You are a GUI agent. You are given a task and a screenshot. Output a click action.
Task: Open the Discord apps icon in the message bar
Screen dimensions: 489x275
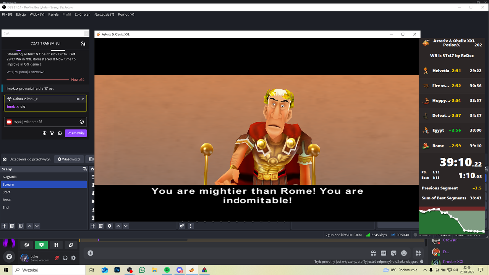[x=418, y=253]
